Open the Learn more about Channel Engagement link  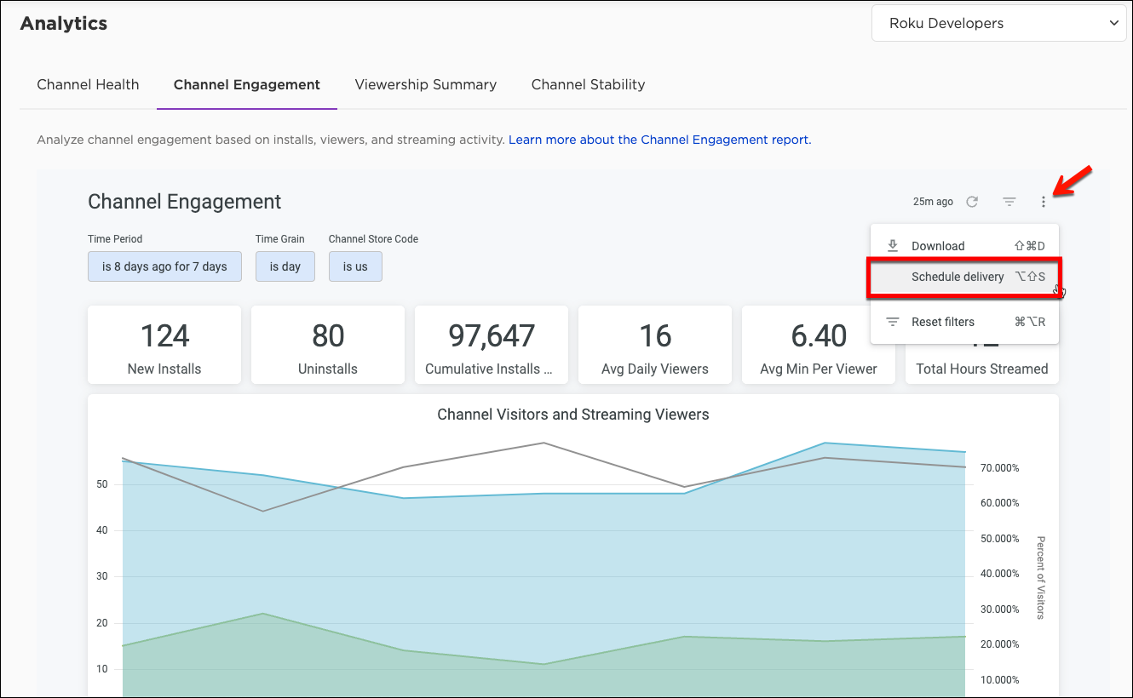coord(659,140)
